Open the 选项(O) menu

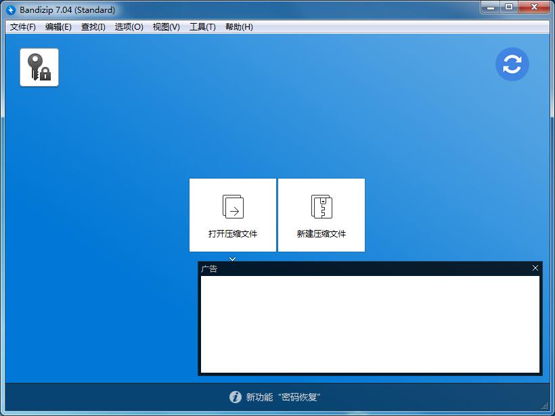(129, 27)
